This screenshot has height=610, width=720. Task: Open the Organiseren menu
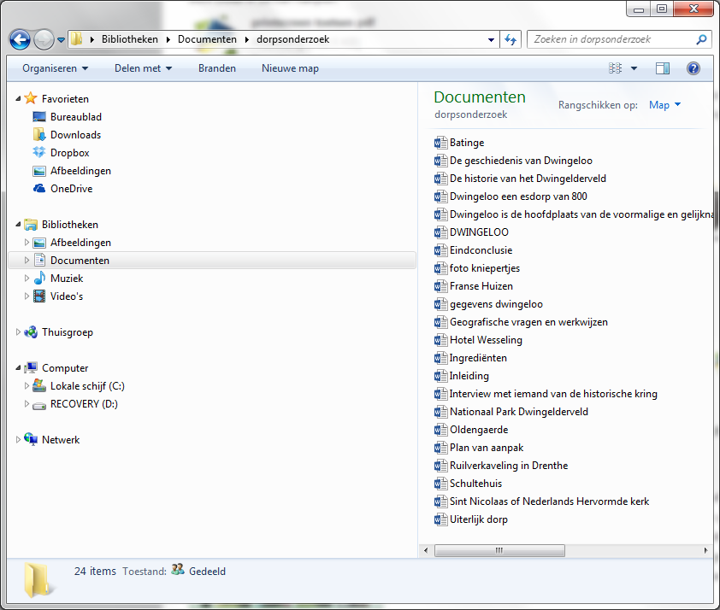pyautogui.click(x=56, y=68)
